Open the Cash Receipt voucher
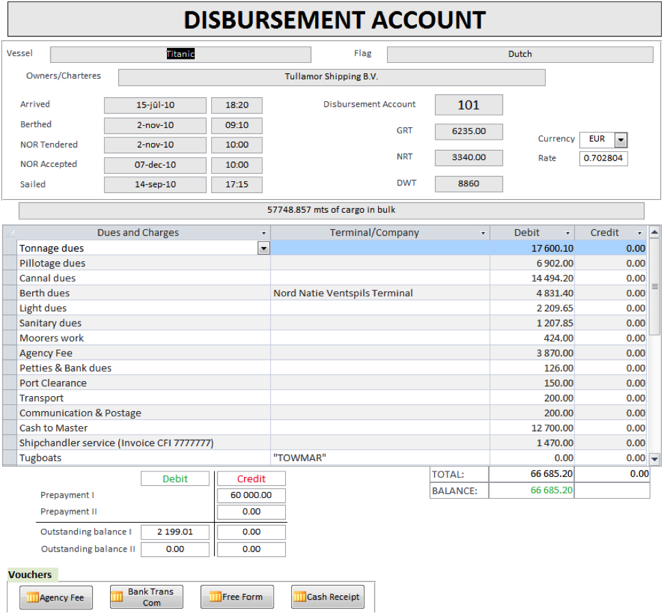This screenshot has height=613, width=668. (x=328, y=597)
